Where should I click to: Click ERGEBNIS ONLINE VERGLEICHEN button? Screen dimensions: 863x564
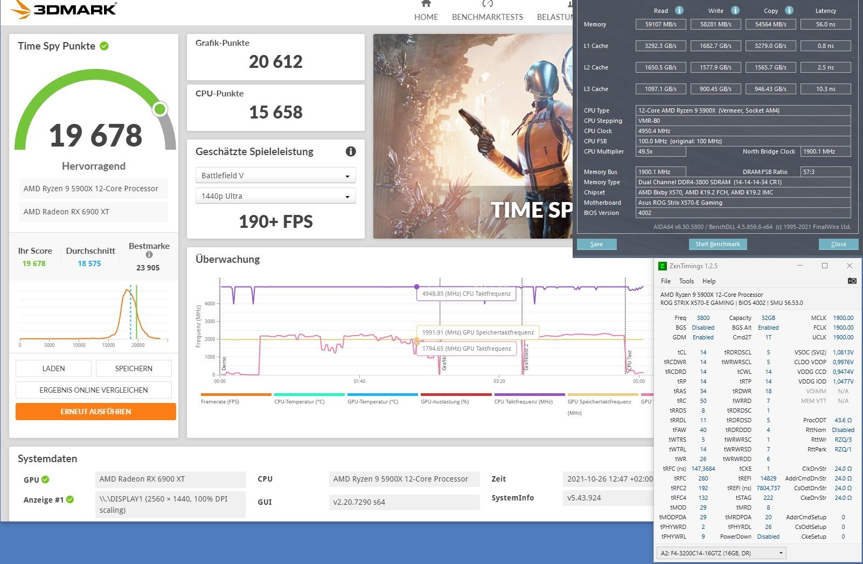[x=94, y=390]
